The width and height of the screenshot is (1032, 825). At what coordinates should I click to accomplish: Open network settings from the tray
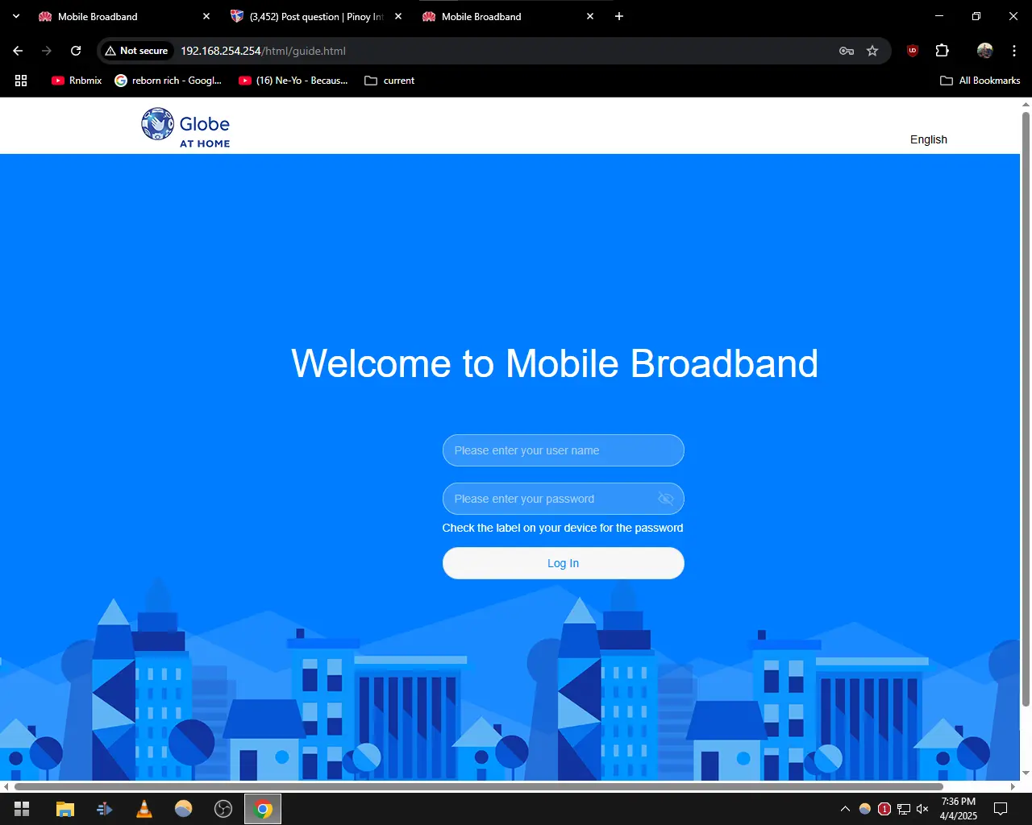904,809
